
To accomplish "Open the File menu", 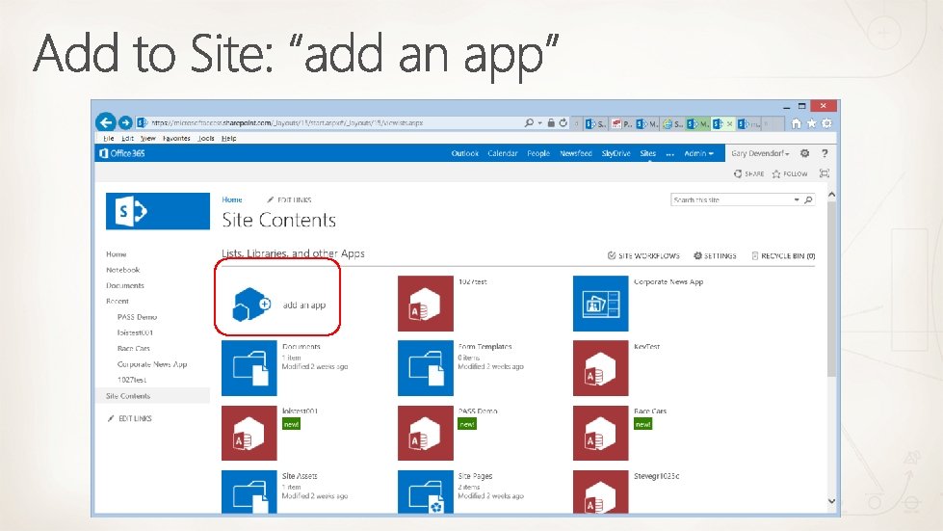I will tap(108, 139).
